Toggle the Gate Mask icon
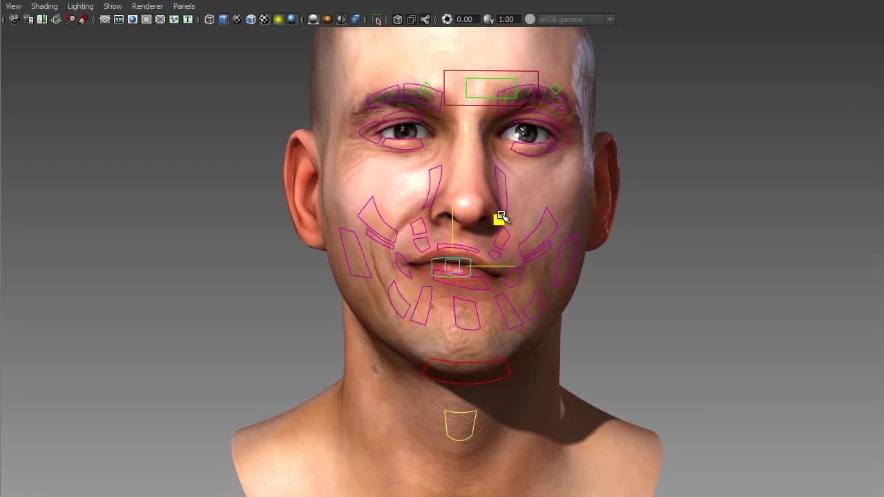 click(x=146, y=19)
